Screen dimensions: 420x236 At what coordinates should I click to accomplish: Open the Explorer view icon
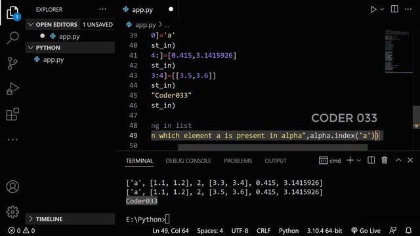12,12
